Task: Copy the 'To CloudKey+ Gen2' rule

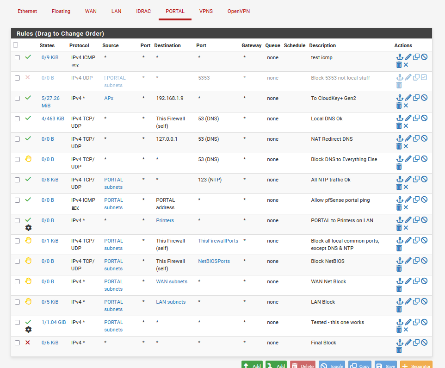Action: 416,98
